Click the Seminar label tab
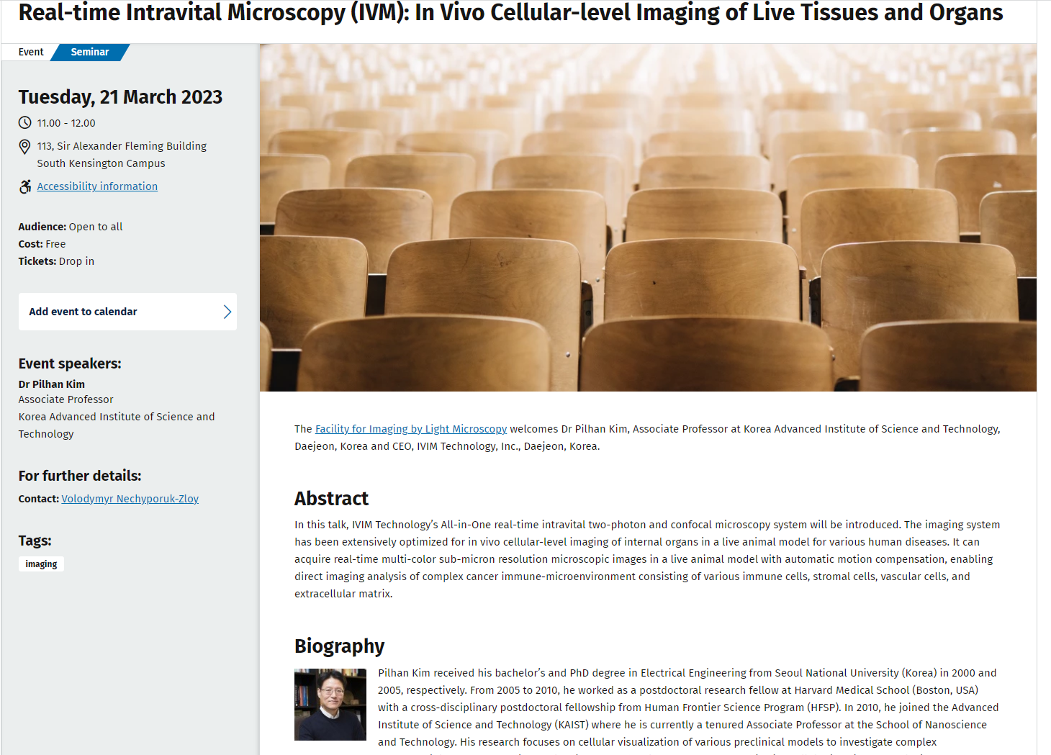 pos(90,52)
